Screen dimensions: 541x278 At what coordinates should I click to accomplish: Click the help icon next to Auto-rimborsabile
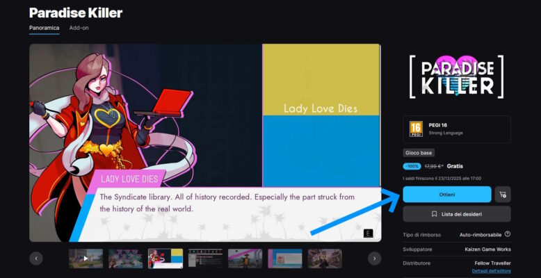click(508, 234)
